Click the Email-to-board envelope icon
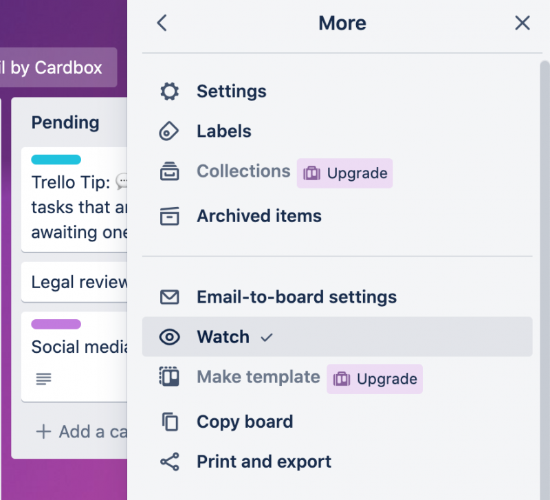The height and width of the screenshot is (500, 550). (x=169, y=297)
